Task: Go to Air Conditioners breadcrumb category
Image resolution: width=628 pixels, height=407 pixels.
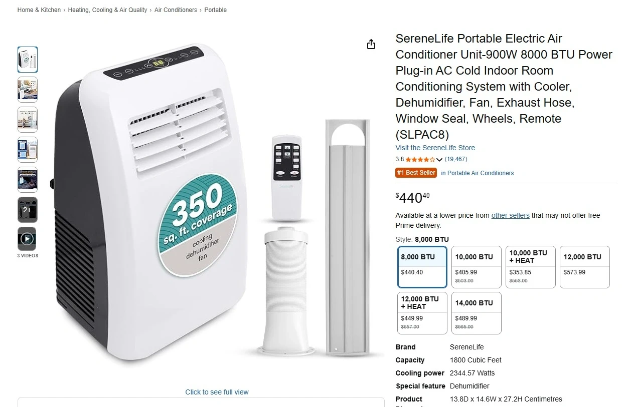Action: [x=176, y=10]
